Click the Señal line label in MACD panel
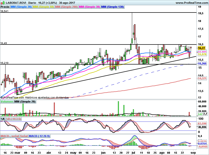The height and width of the screenshot is (155, 209). pyautogui.click(x=24, y=136)
